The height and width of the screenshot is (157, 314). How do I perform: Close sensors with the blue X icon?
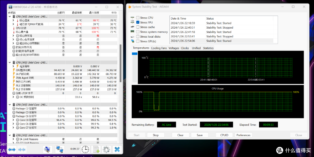tap(117, 149)
